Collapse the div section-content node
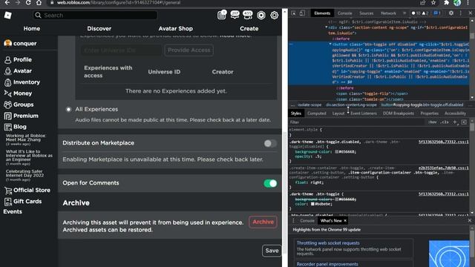The image size is (475, 267). tap(327, 27)
